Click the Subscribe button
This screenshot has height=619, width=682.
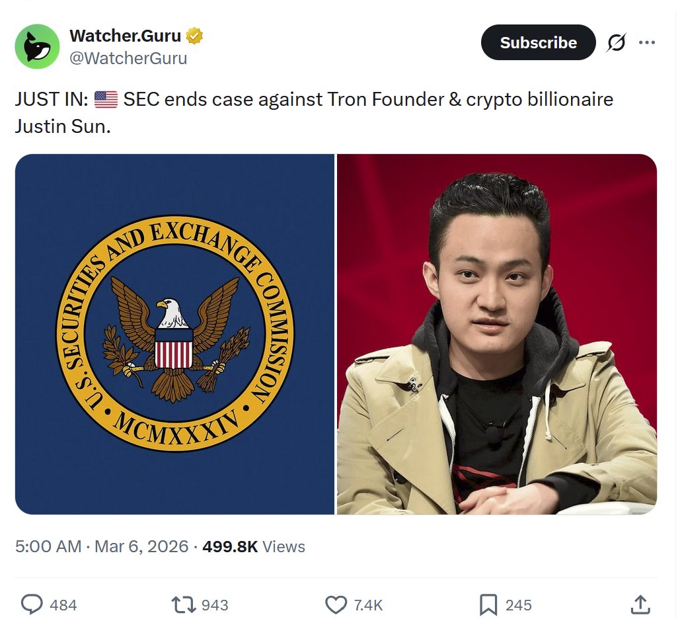point(538,43)
